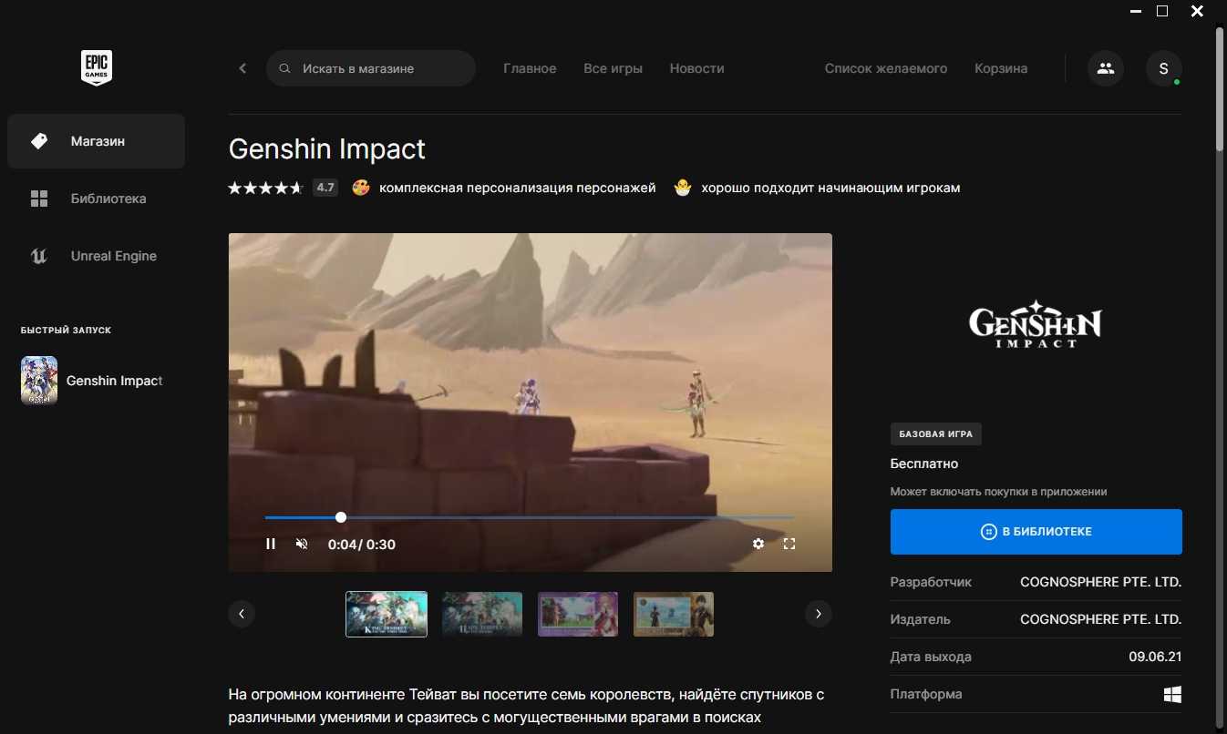Unmute the trailer audio
Screen dimensions: 1227x734
coord(302,544)
